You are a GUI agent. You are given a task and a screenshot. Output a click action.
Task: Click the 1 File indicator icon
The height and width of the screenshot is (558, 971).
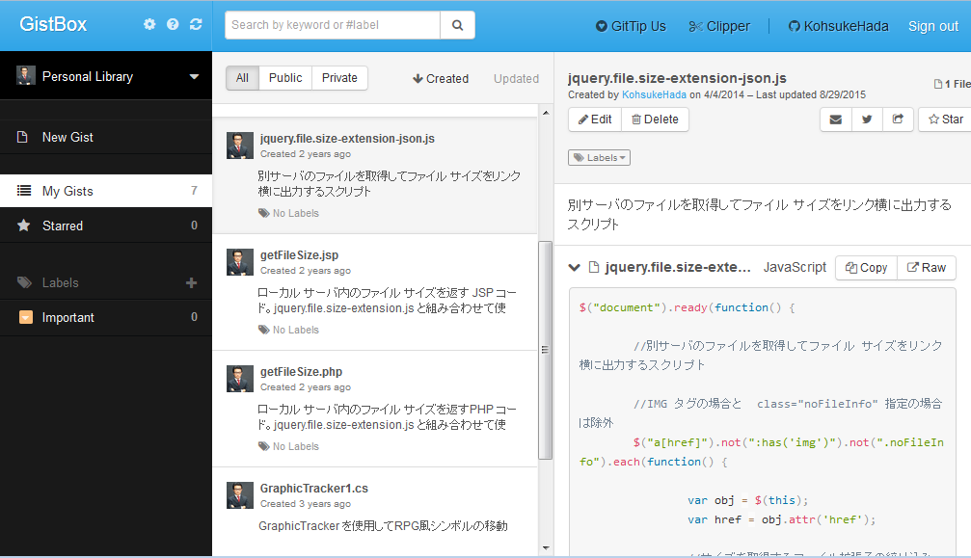click(937, 84)
